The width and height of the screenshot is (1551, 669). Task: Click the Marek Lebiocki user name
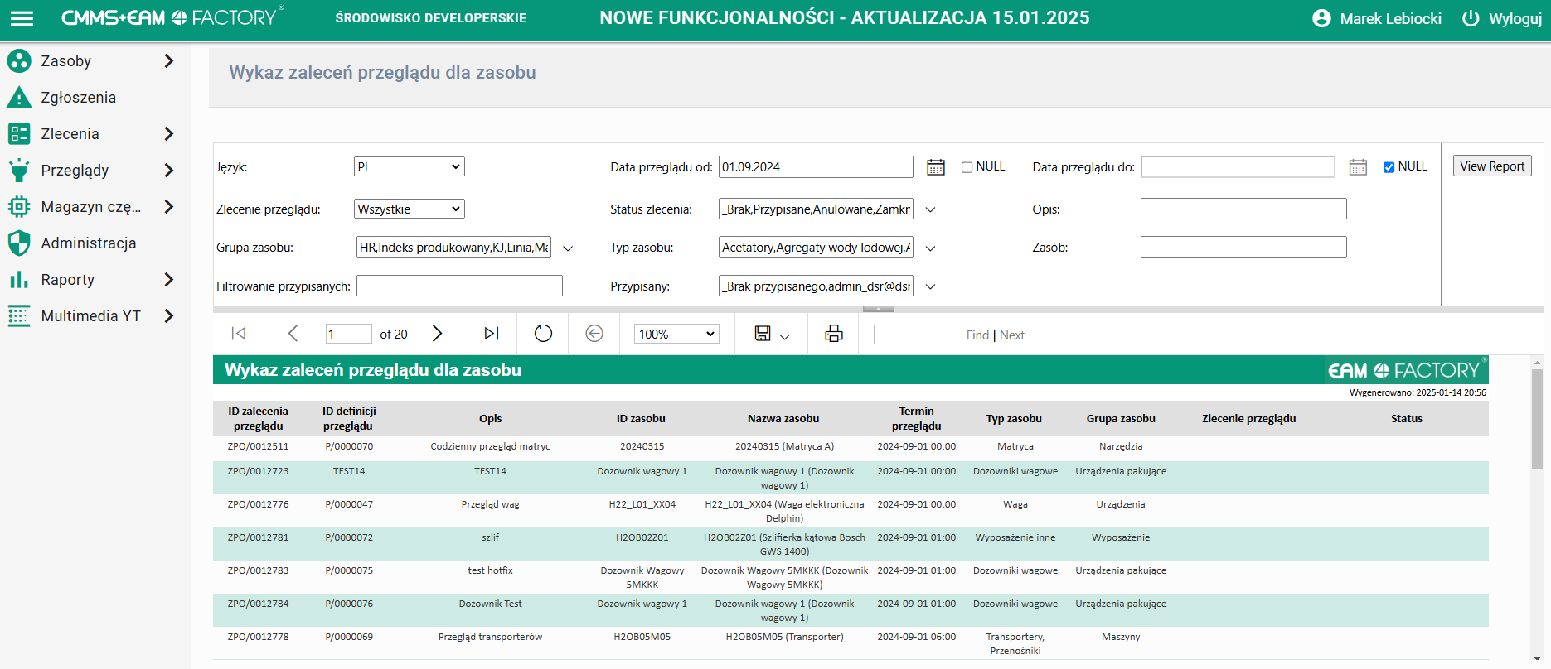tap(1390, 18)
